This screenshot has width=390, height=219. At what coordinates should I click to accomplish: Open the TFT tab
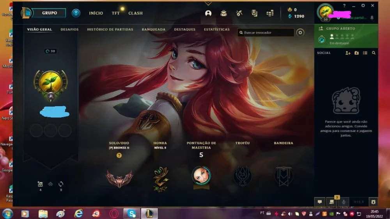click(116, 13)
